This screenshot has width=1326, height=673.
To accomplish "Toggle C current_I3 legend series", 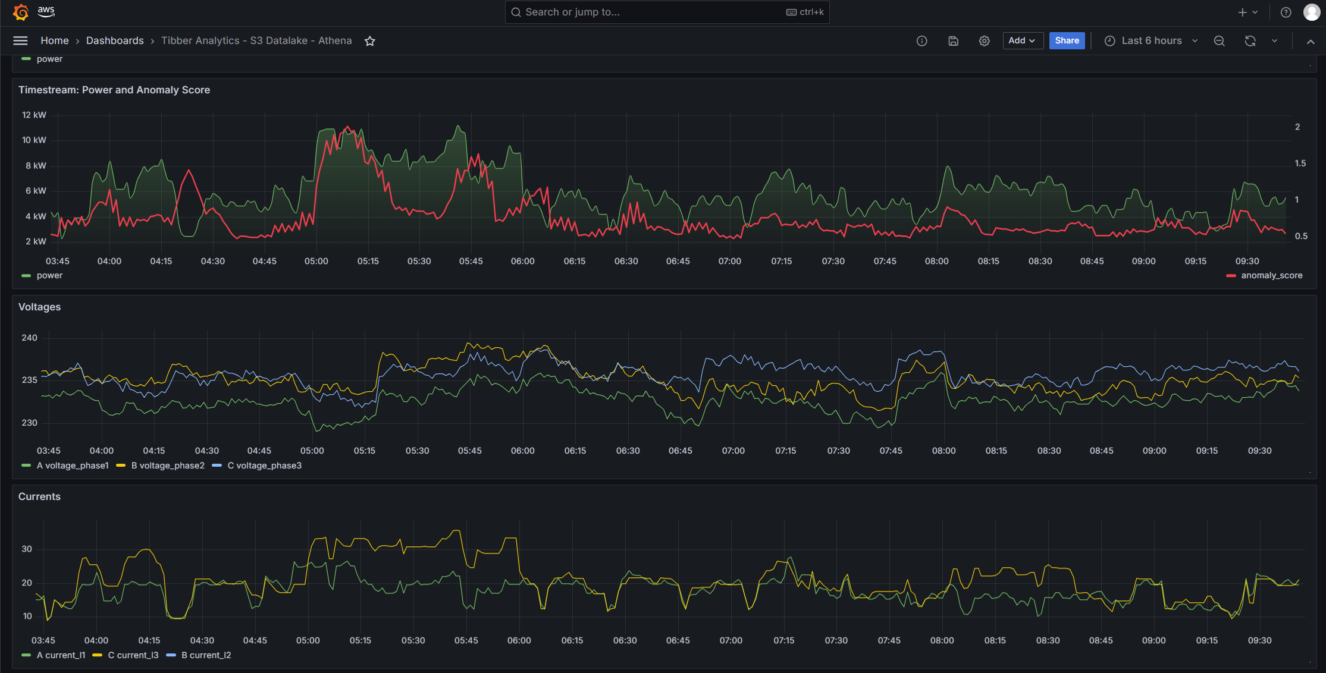I will 133,655.
